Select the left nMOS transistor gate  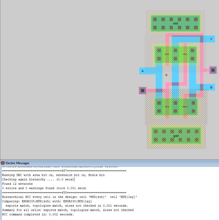click(x=167, y=107)
